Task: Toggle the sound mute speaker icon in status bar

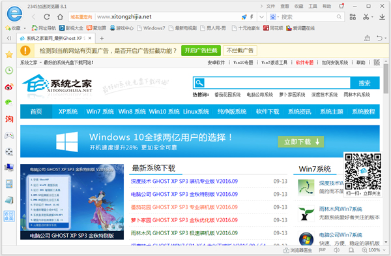Action: pos(337,250)
